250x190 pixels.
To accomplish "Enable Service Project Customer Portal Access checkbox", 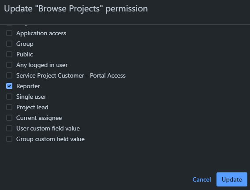I will pyautogui.click(x=9, y=75).
